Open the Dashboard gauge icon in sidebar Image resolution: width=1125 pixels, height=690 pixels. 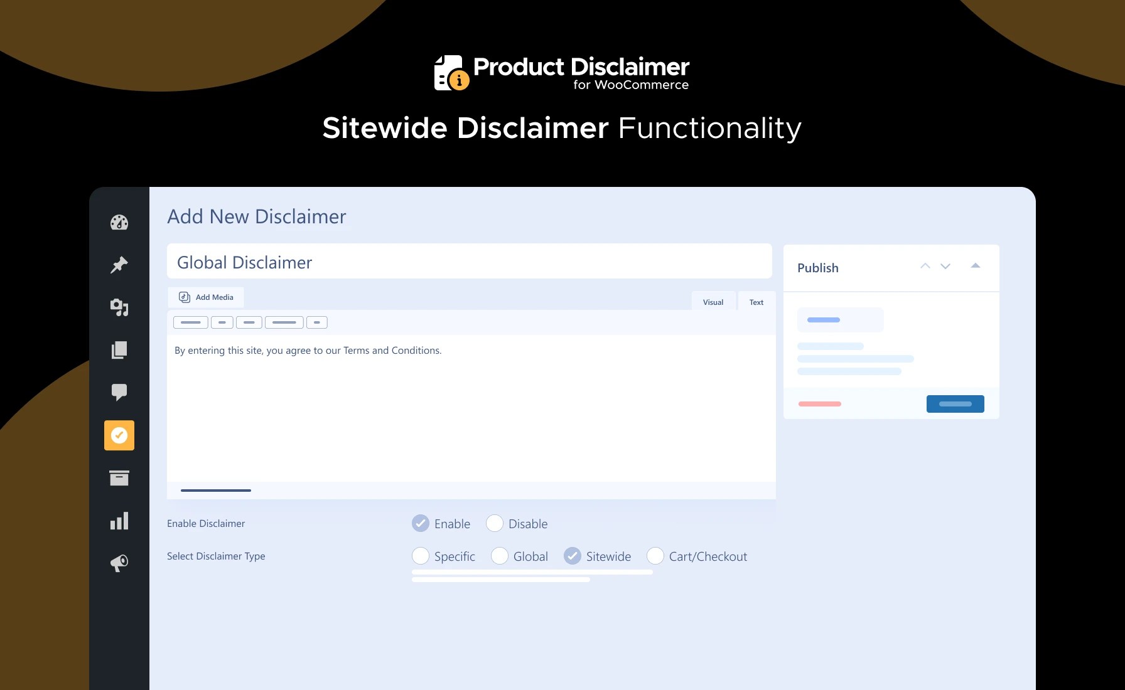pos(119,223)
